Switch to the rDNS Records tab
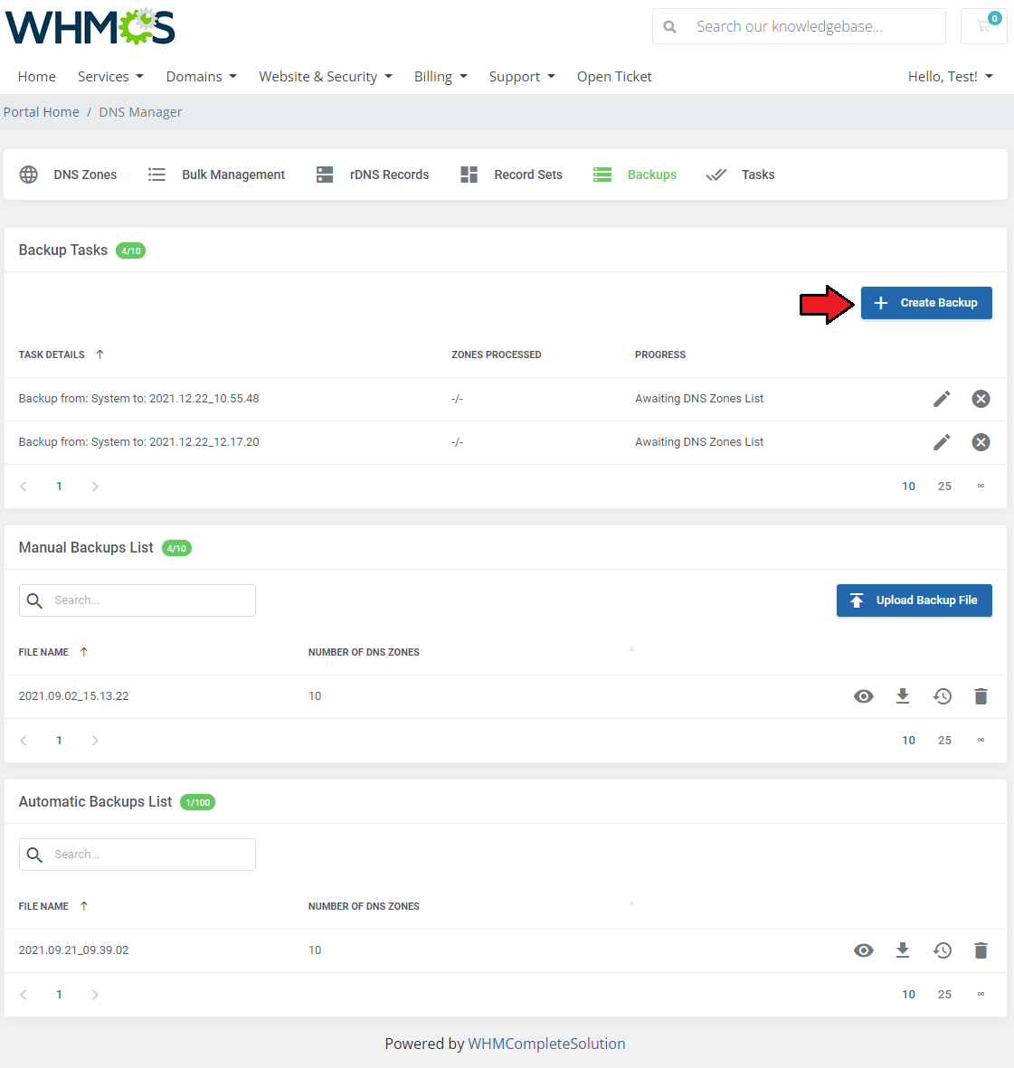The height and width of the screenshot is (1068, 1014). pyautogui.click(x=373, y=175)
